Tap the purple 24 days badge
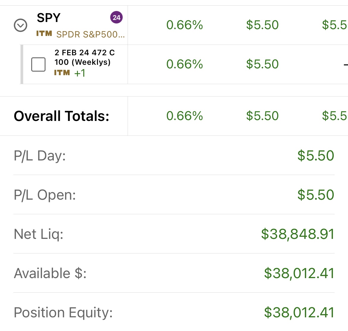This screenshot has height=331, width=348. (x=117, y=17)
